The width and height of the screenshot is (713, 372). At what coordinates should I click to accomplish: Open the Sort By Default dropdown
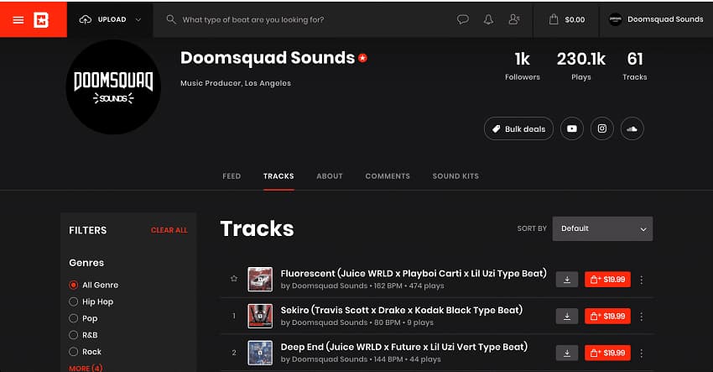coord(602,228)
